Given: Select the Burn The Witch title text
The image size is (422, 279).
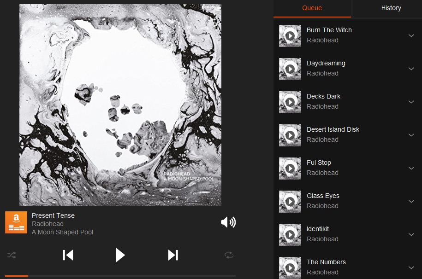Looking at the screenshot, I should pyautogui.click(x=329, y=30).
